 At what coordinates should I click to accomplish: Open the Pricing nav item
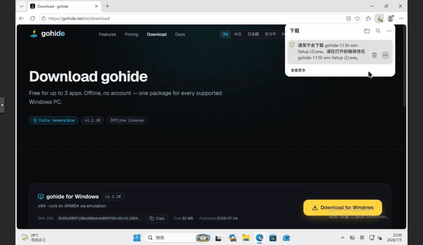point(131,34)
